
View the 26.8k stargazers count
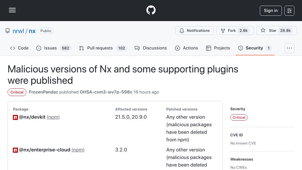(285, 31)
